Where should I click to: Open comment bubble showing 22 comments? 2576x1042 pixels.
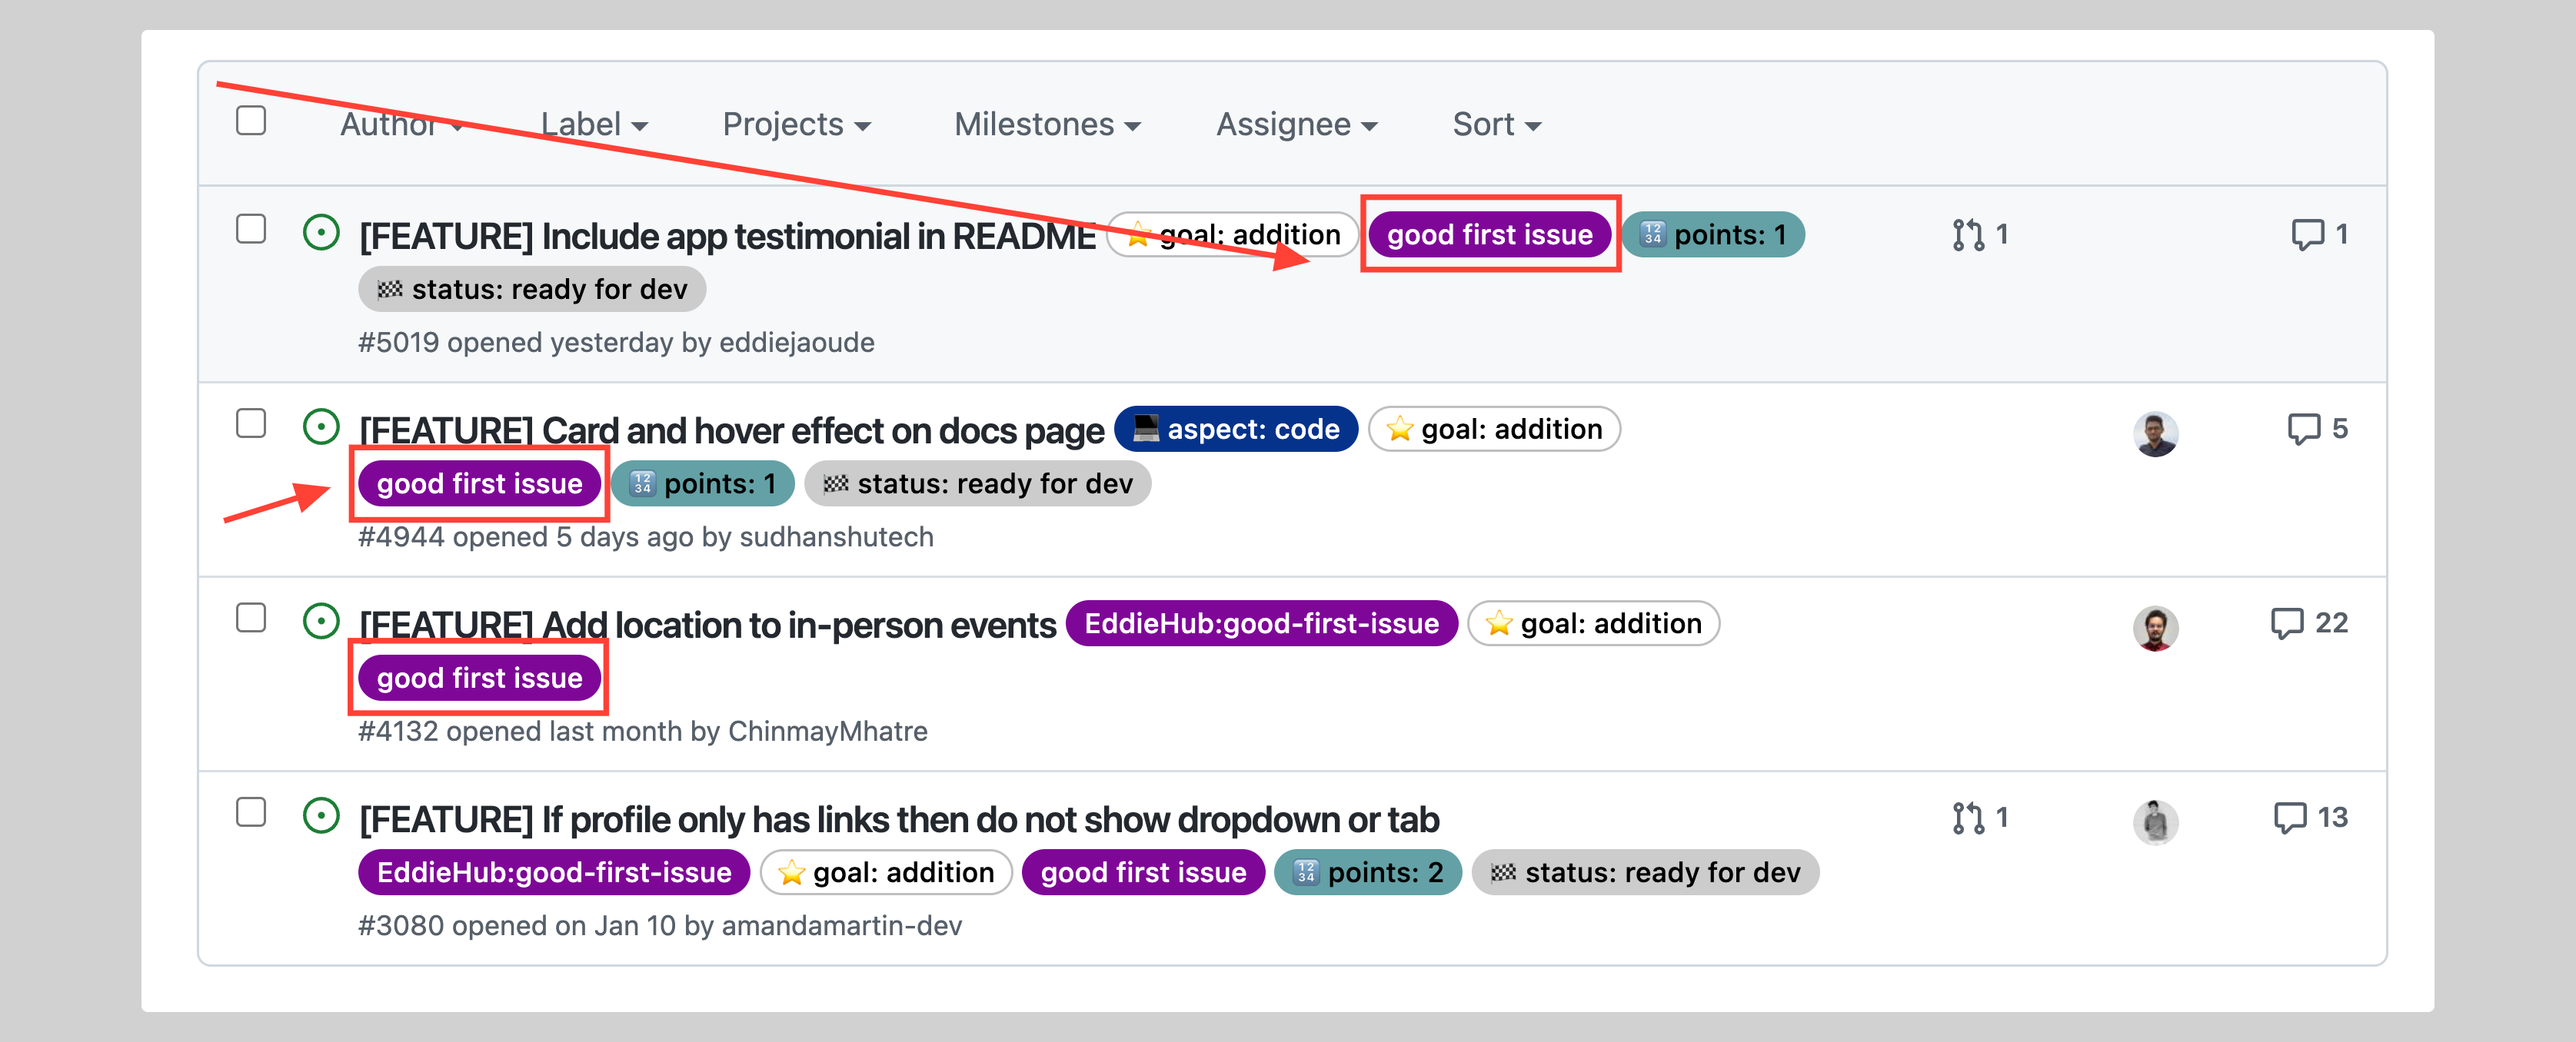tap(2287, 623)
